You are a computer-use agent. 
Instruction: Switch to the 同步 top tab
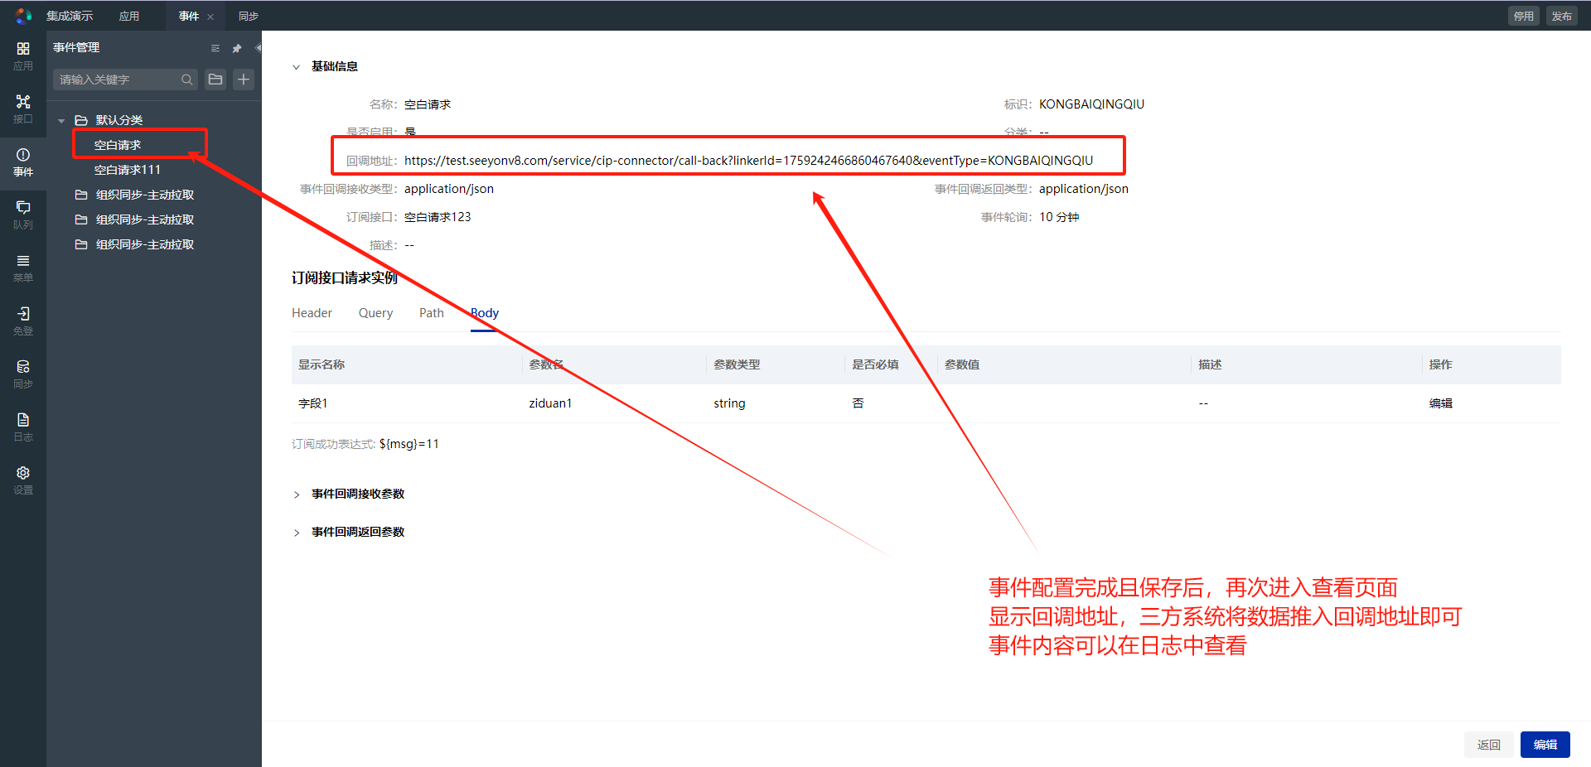(x=249, y=16)
